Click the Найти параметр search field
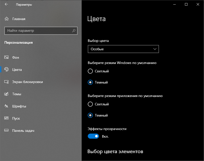The image size is (204, 161). tap(38, 31)
